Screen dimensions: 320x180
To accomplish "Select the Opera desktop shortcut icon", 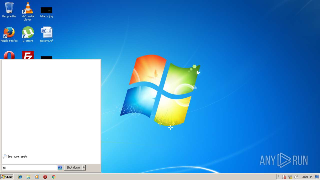I will click(x=9, y=55).
